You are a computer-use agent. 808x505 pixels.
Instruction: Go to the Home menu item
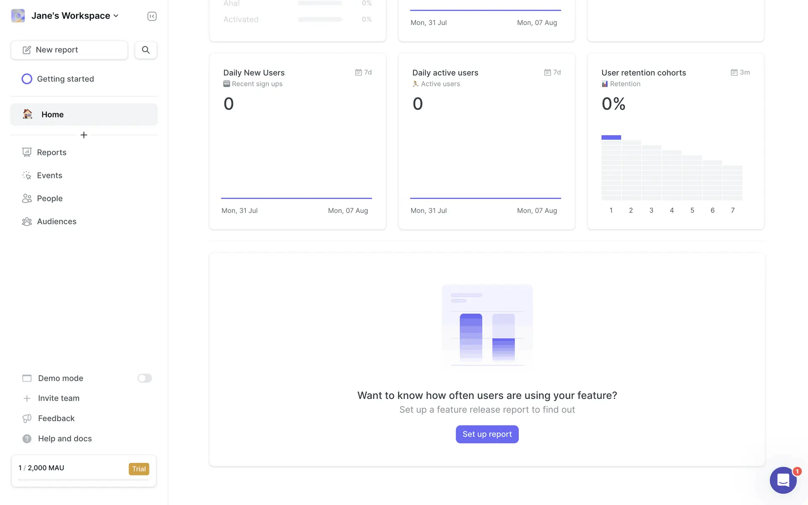pyautogui.click(x=84, y=114)
